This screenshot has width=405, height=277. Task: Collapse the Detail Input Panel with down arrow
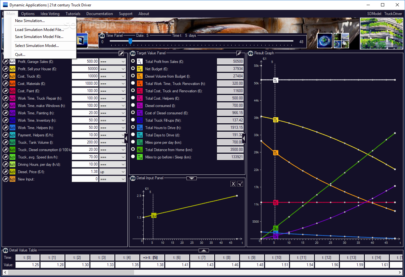click(x=192, y=178)
